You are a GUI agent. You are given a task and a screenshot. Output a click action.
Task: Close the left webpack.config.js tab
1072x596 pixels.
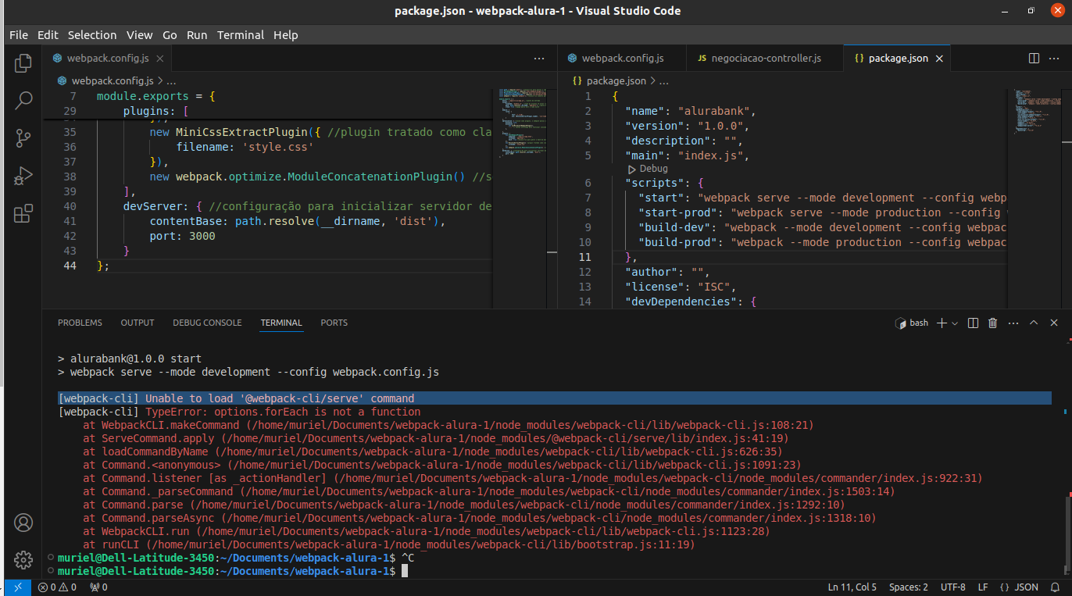click(x=159, y=59)
